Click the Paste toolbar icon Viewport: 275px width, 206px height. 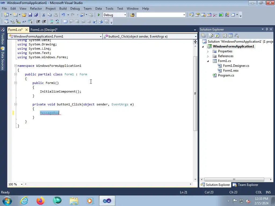point(56,15)
